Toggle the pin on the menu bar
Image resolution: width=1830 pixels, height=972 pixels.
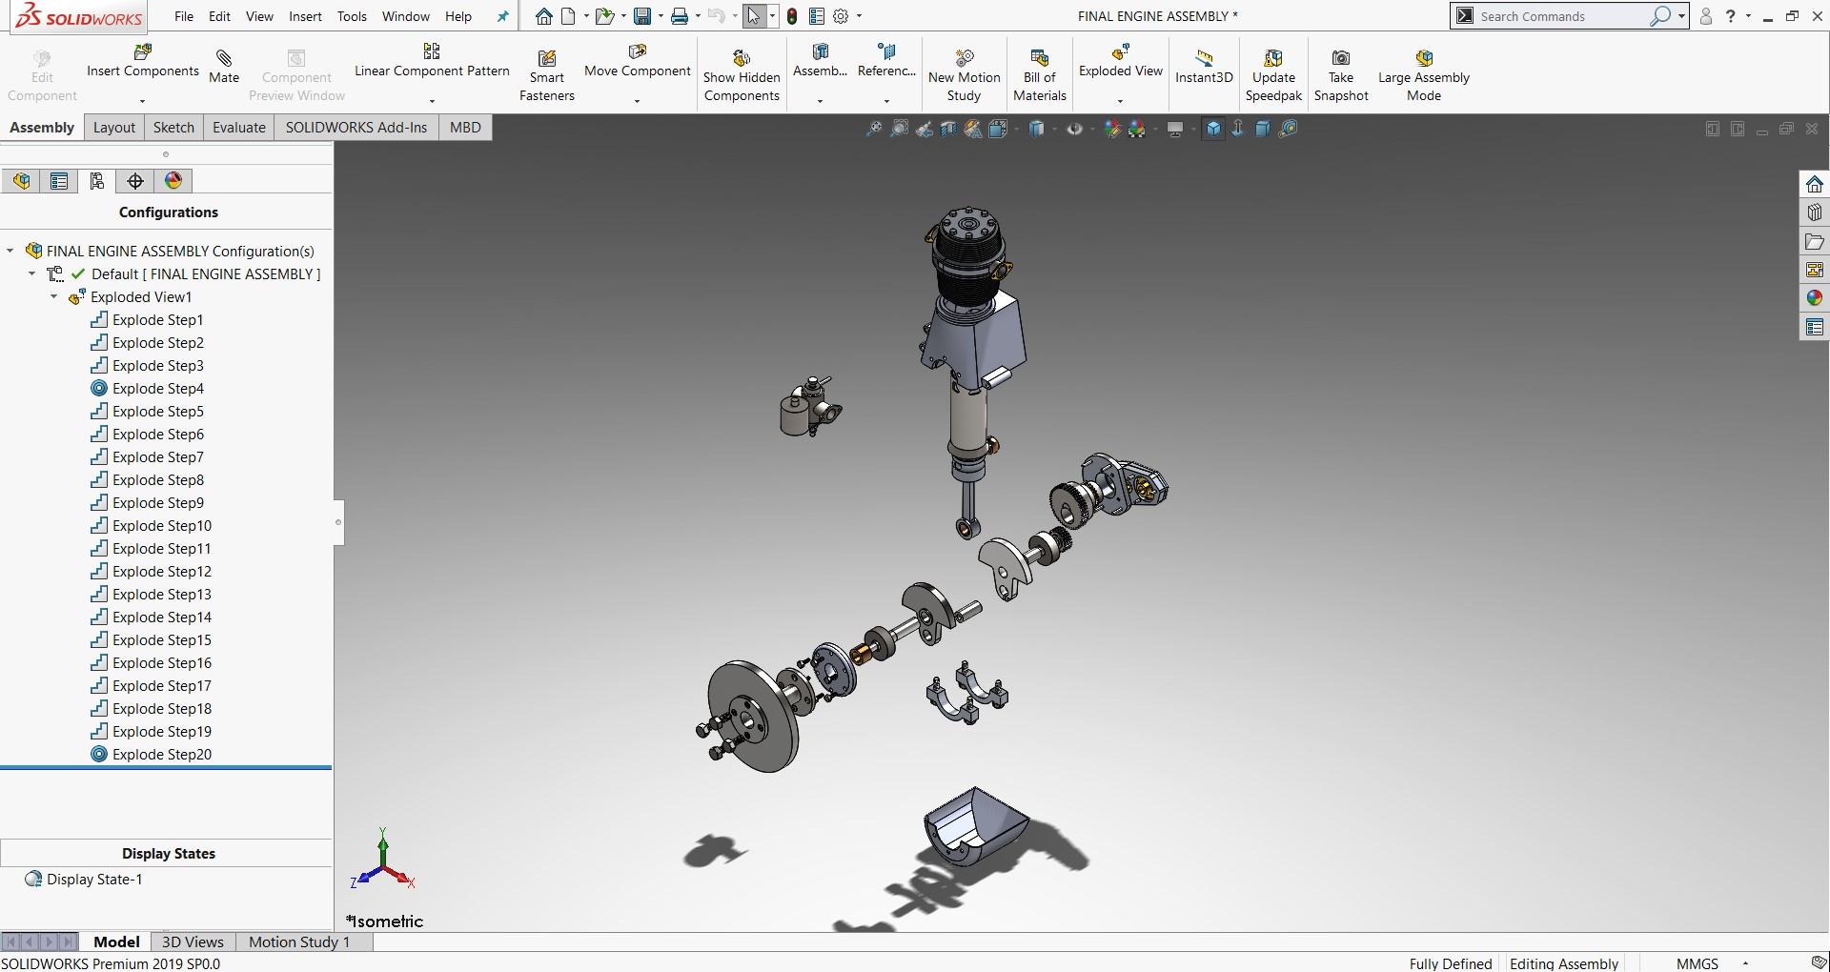coord(502,16)
